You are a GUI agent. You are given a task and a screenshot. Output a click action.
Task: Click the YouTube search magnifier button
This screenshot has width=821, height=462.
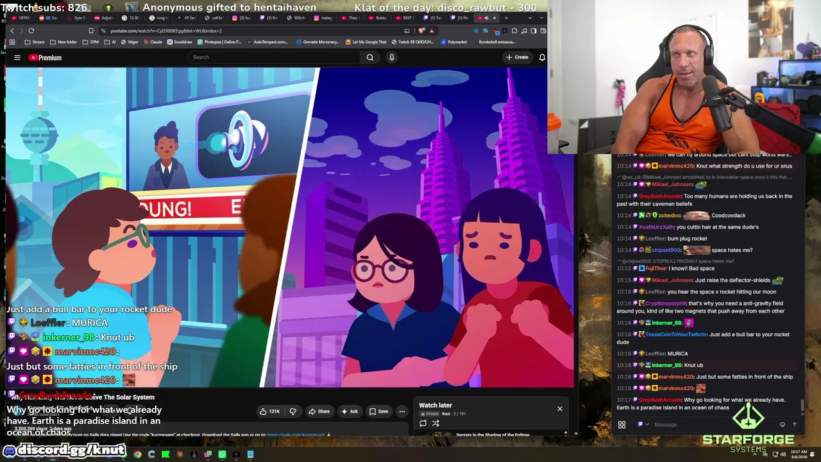(370, 57)
